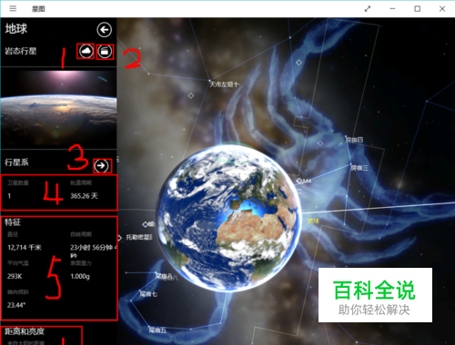Image resolution: width=455 pixels, height=345 pixels.
Task: Click the 1.000g surface gravity value
Action: [x=80, y=276]
